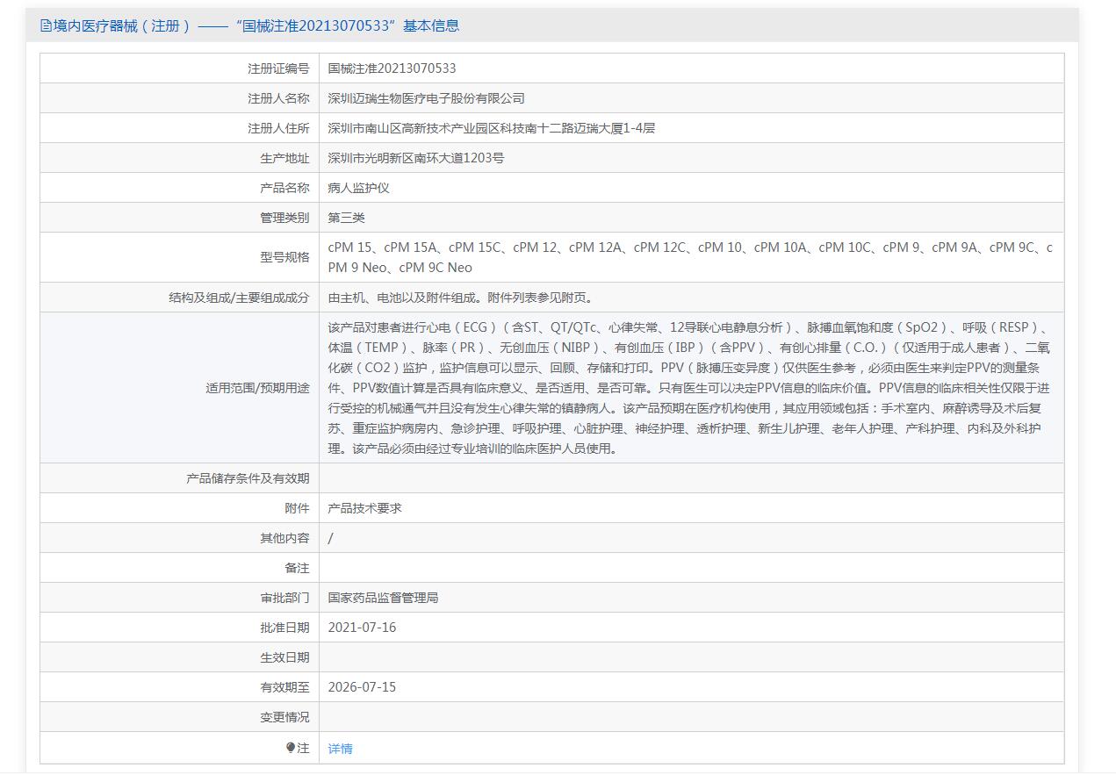1116x775 pixels.
Task: Select product name value 病人监护仪
Action: click(x=358, y=188)
